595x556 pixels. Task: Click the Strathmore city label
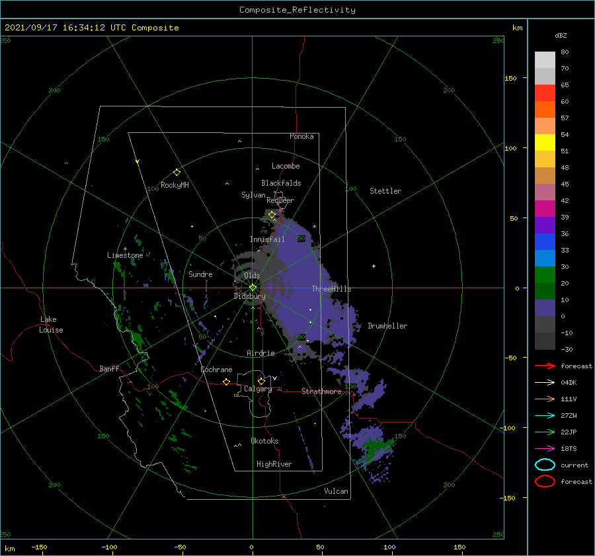point(321,391)
